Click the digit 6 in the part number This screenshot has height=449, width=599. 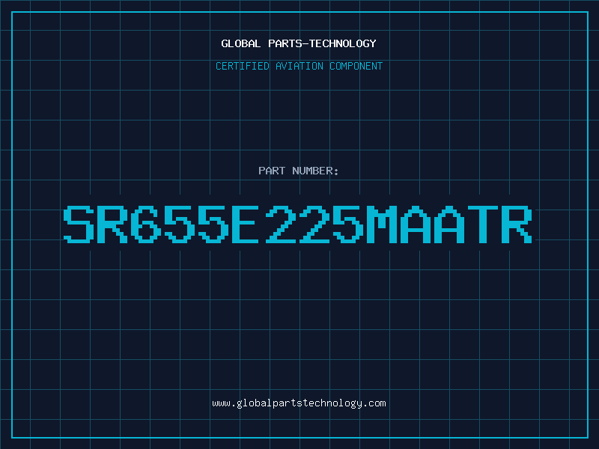pos(146,224)
